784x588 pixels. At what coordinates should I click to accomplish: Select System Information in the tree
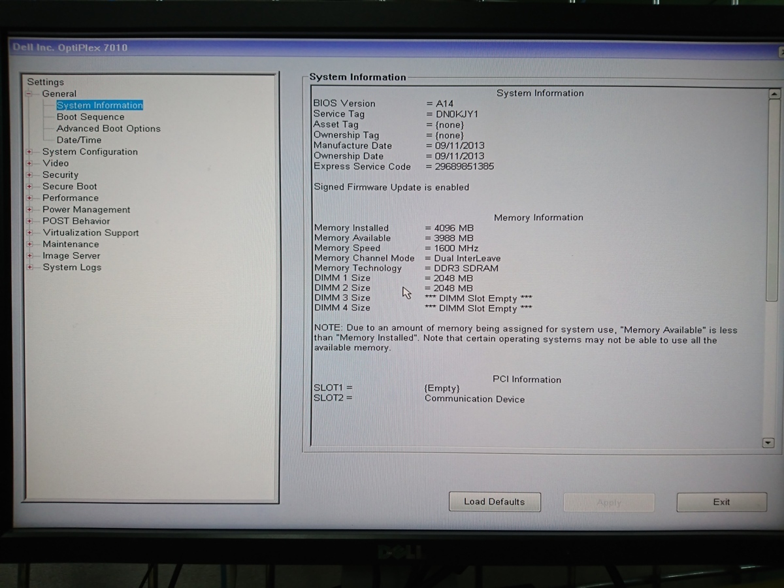pos(99,105)
